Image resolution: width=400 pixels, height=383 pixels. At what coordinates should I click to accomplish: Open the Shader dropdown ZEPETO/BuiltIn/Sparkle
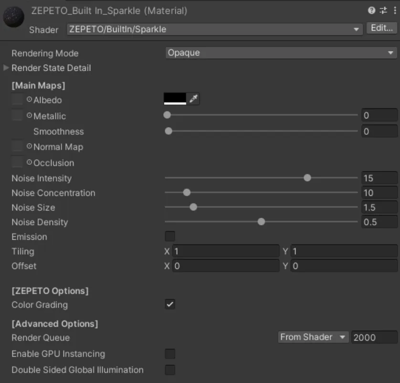[x=214, y=29]
